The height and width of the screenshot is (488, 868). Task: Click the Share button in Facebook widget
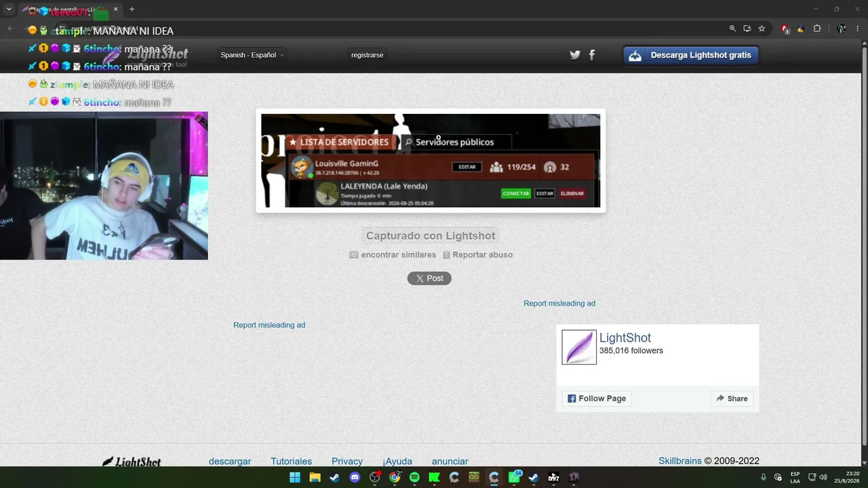[732, 399]
